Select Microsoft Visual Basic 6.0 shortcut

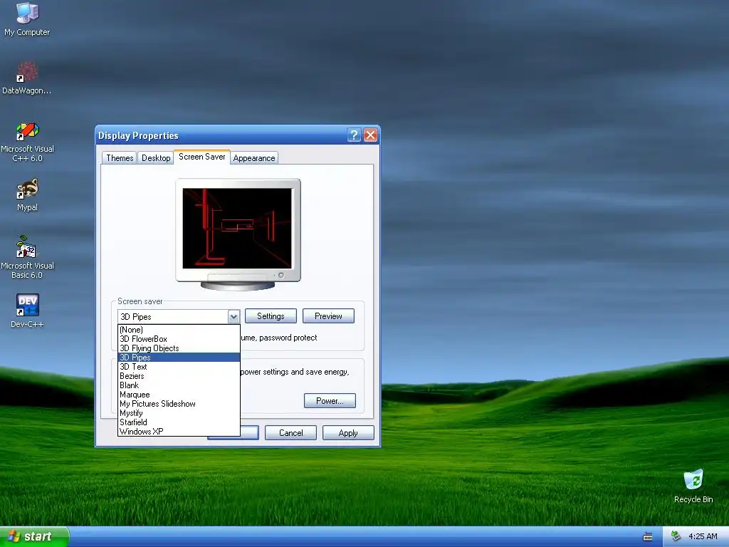pos(27,257)
